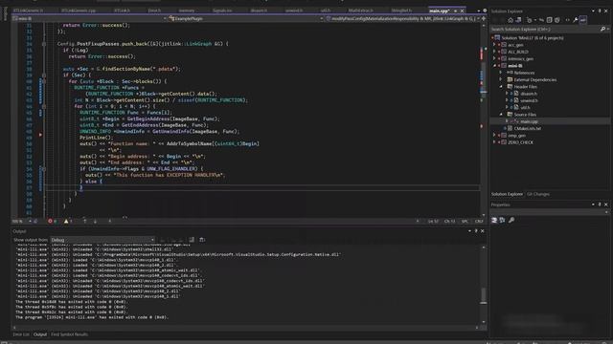Navigate to previous issue with up arrow
The width and height of the screenshot is (613, 344).
pos(85,221)
